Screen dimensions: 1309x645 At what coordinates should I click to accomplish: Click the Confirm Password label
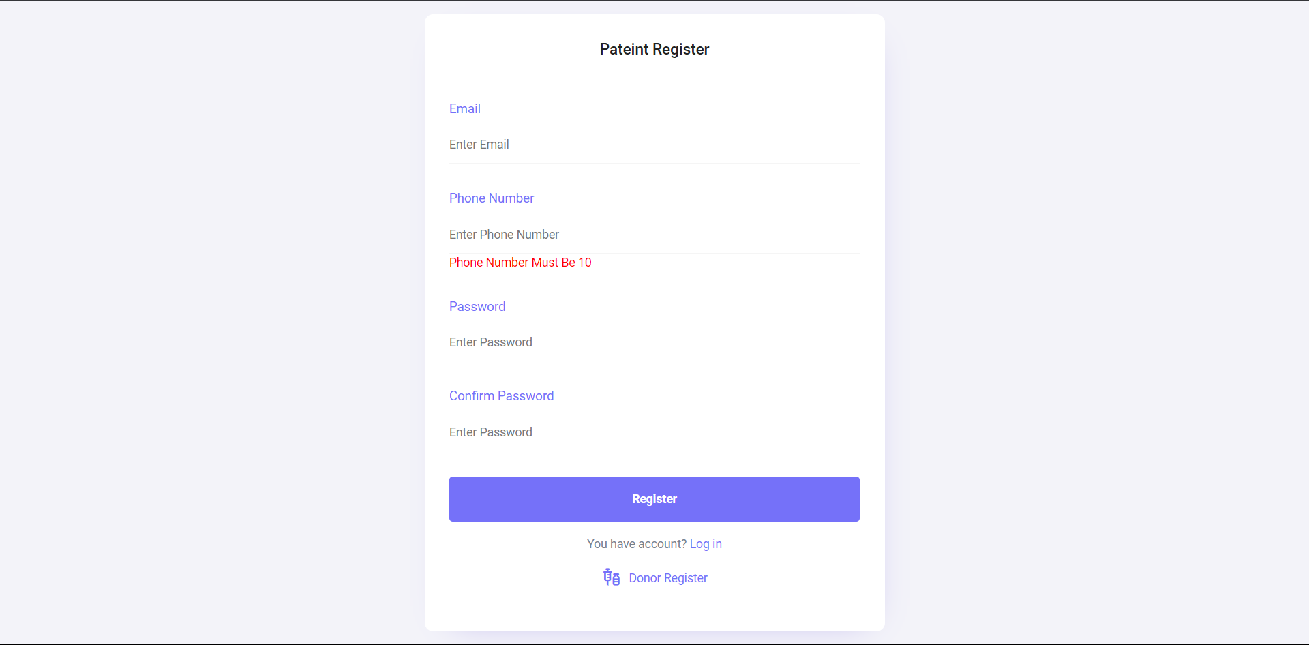[x=501, y=396]
